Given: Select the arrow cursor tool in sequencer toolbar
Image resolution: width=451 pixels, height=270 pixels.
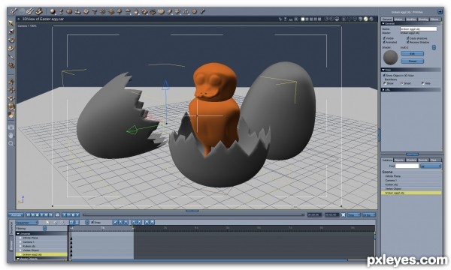Looking at the screenshot, I should coord(48,222).
